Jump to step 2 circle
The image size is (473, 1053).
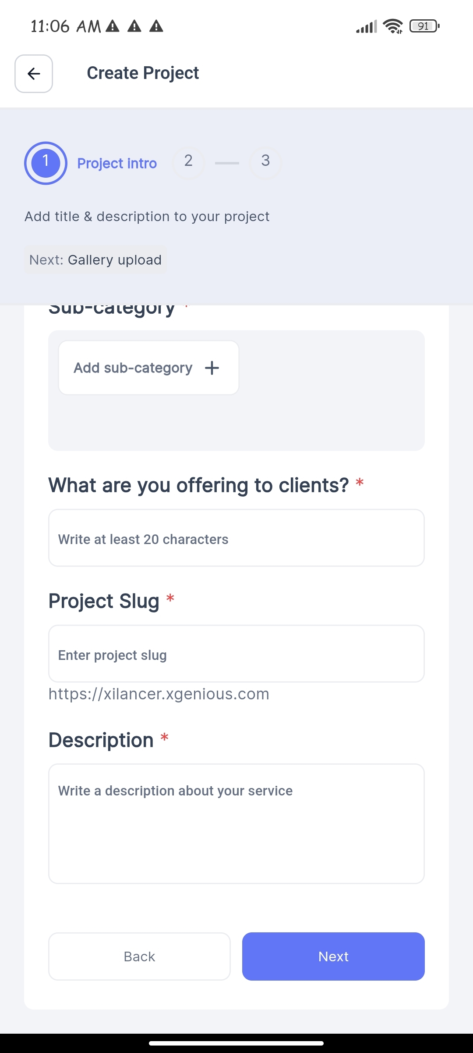point(188,162)
